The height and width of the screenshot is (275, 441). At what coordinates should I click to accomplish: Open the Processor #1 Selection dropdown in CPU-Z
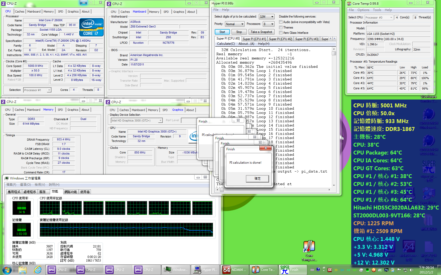(x=37, y=90)
